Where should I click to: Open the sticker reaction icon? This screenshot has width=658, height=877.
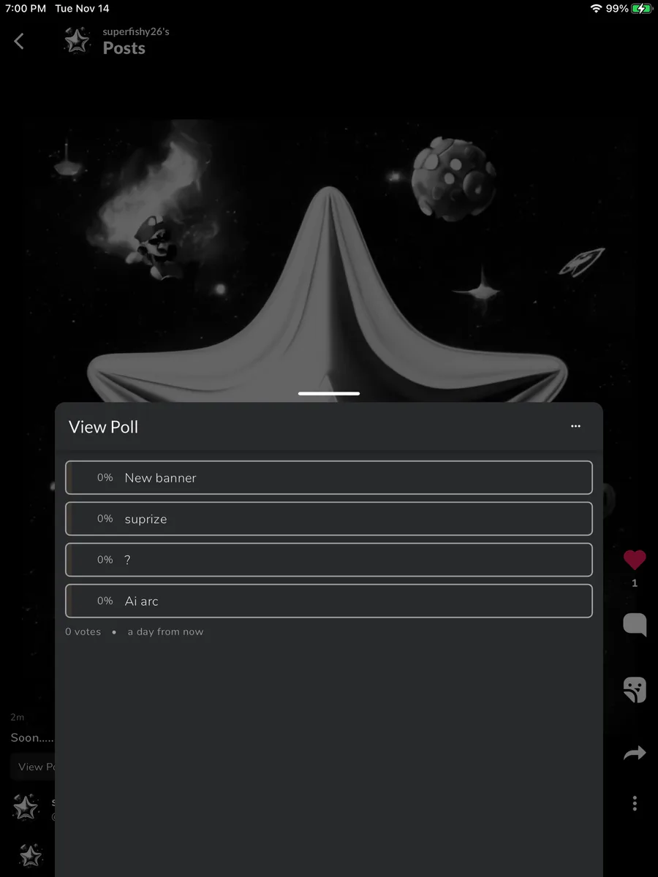(635, 689)
